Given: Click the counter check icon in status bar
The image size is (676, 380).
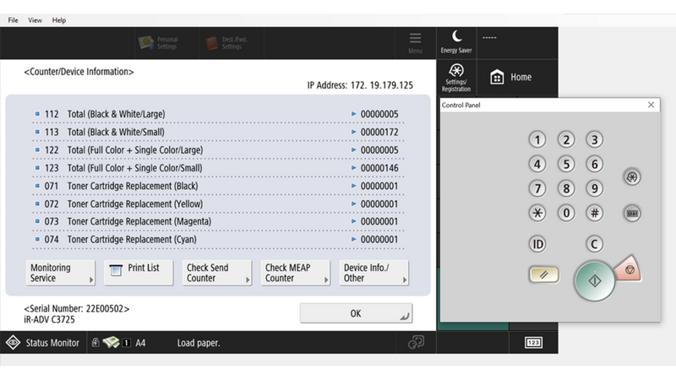Looking at the screenshot, I should coord(533,343).
